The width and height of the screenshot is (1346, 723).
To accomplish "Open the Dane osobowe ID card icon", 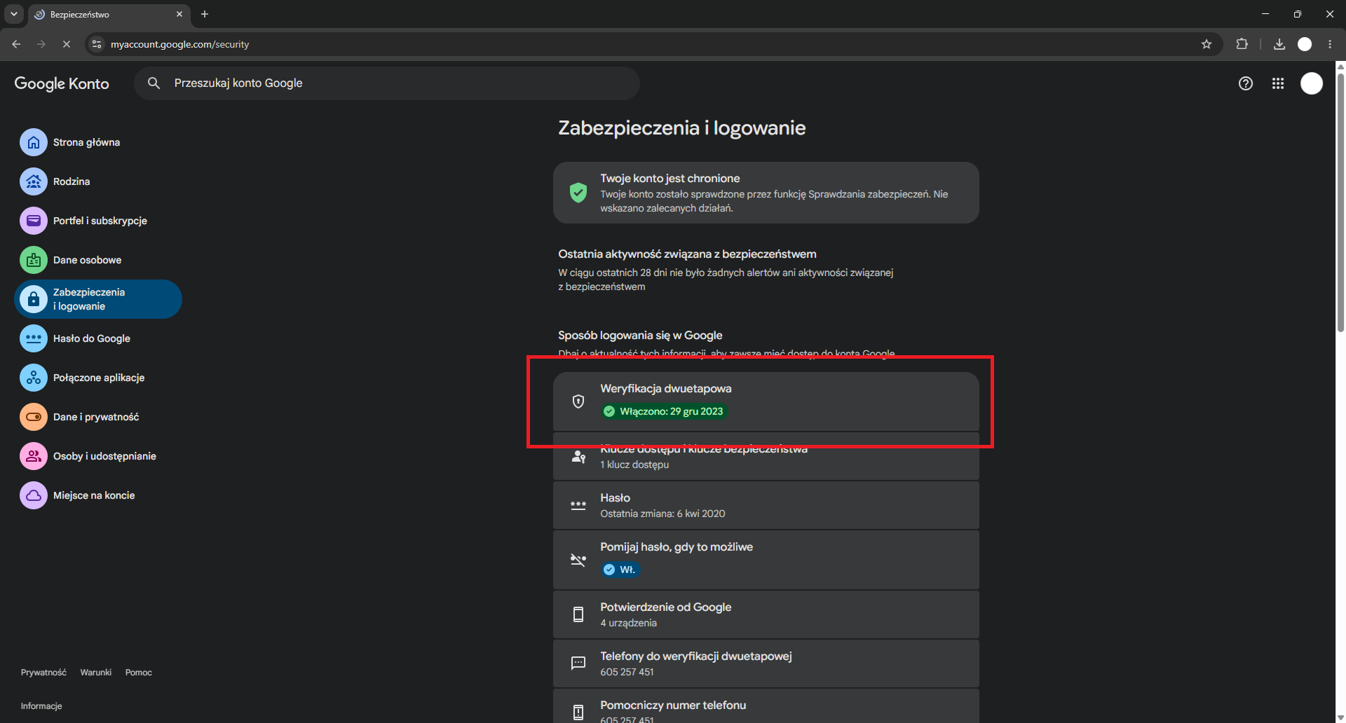I will coord(34,260).
